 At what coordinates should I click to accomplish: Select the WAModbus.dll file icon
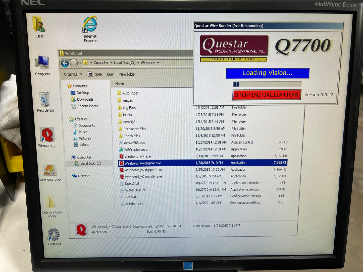click(x=122, y=190)
